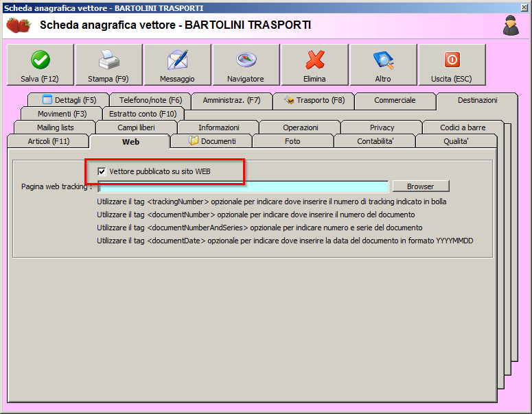Select the Campi liberi tab
532x414 pixels.
136,127
